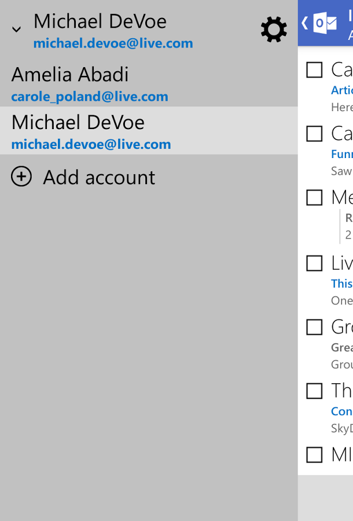
Task: Click Michael DeVoe header name
Action: coord(100,21)
